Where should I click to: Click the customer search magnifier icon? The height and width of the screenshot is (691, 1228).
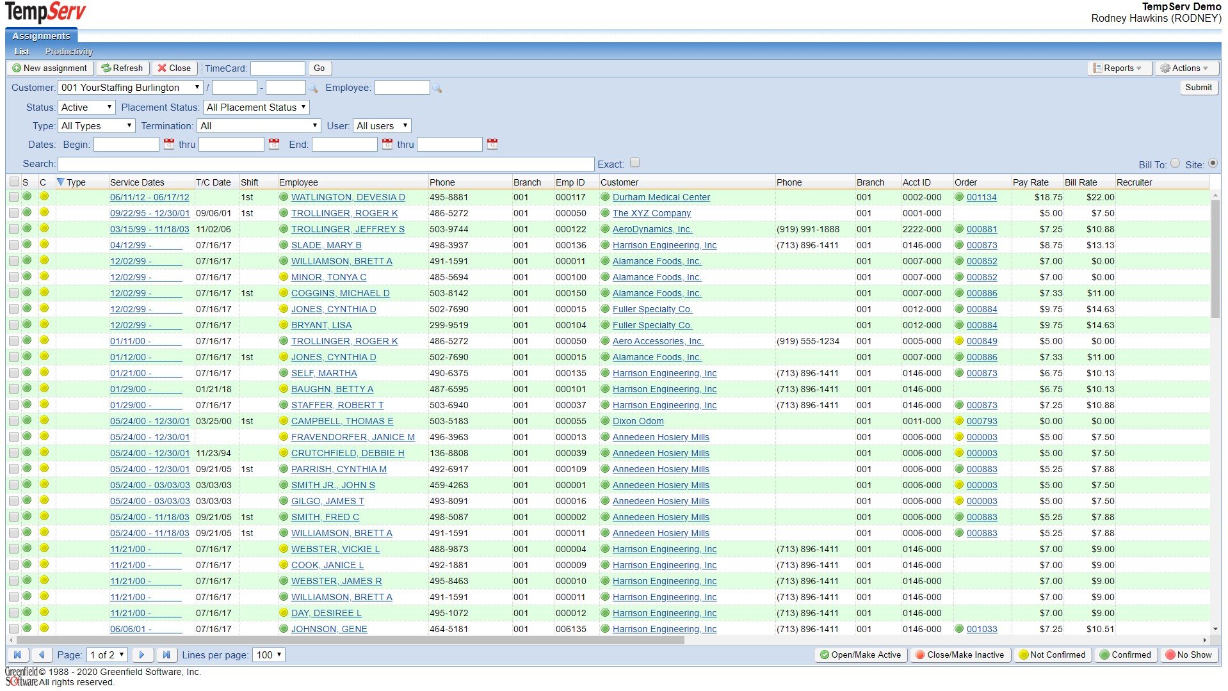313,88
